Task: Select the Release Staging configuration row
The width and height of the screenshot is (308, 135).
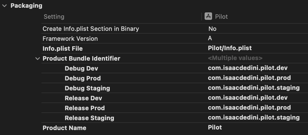Action: [x=89, y=118]
